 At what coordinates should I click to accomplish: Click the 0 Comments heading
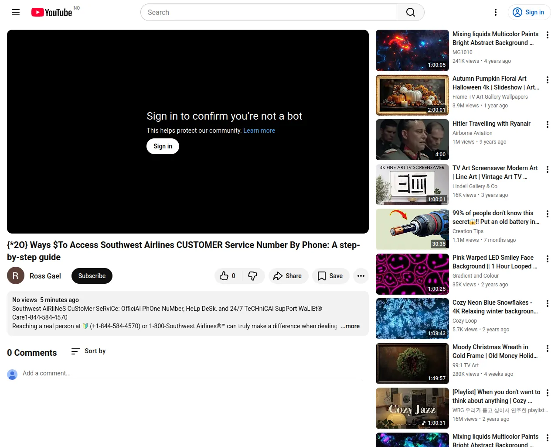(x=32, y=353)
